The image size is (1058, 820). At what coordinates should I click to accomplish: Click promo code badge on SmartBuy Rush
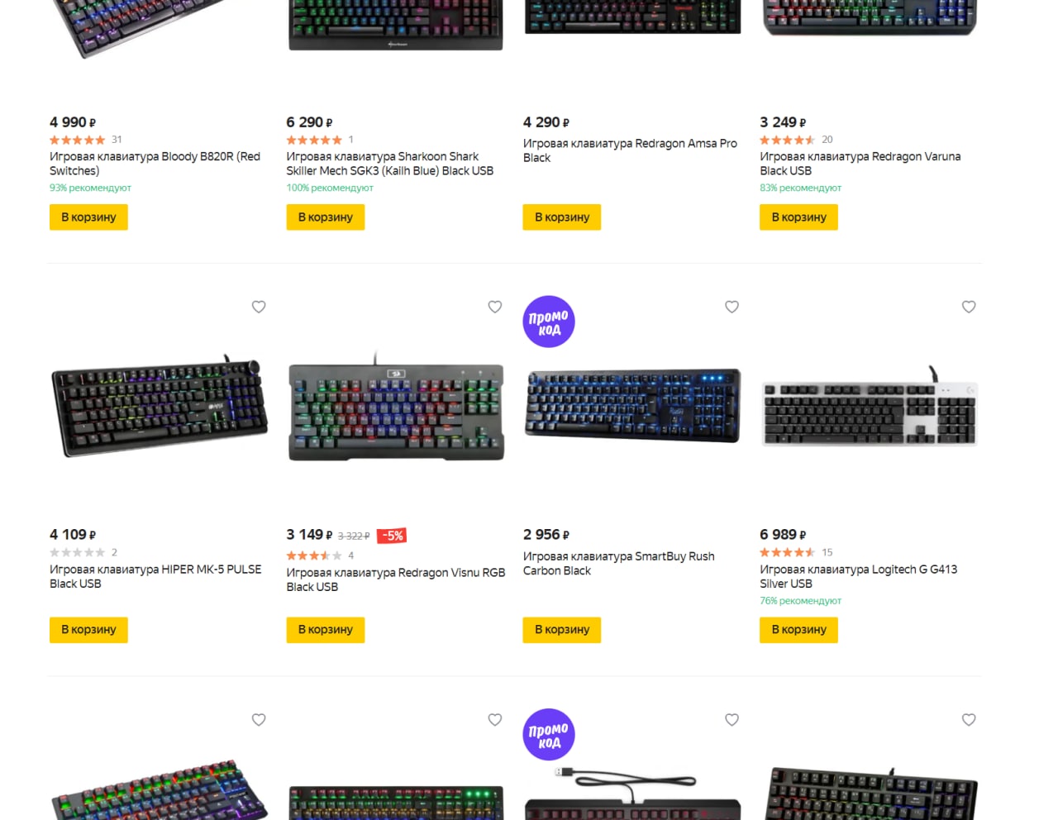click(x=549, y=322)
